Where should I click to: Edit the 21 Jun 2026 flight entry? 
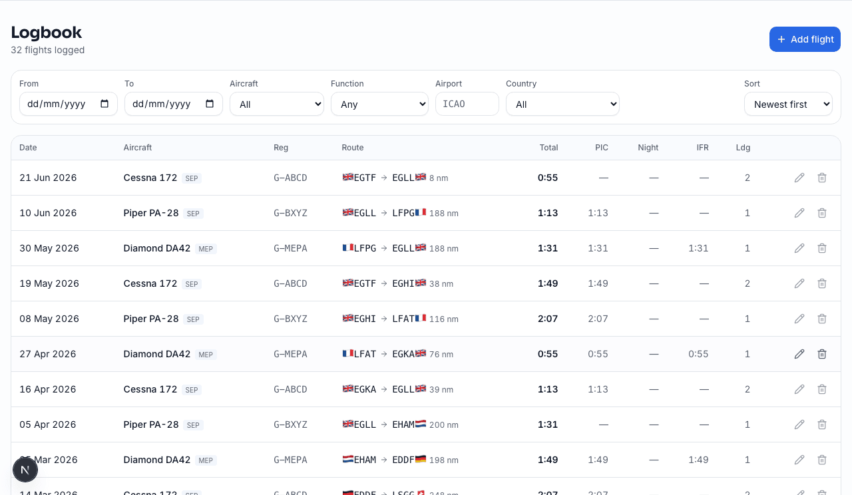coord(799,178)
